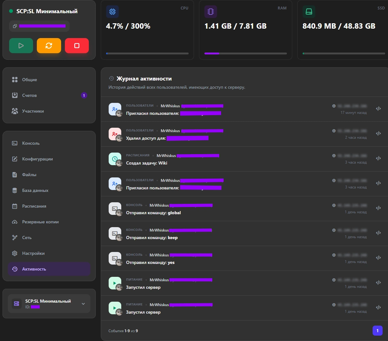Screen dimensions: 388x341
Task: Click the MrWhiskus username in first log entry
Action: pyautogui.click(x=170, y=106)
